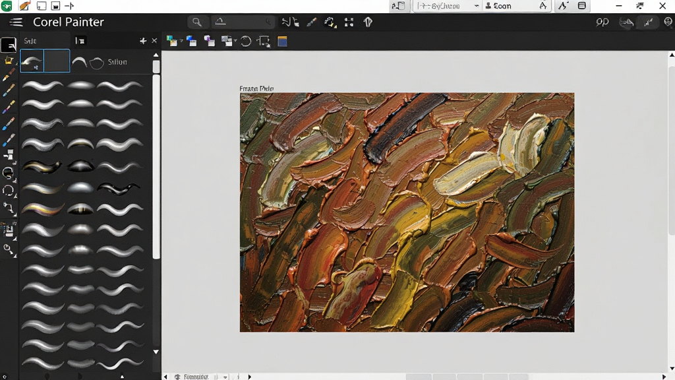This screenshot has width=675, height=380.
Task: Click the letter A icon next to Coan
Action: [543, 6]
